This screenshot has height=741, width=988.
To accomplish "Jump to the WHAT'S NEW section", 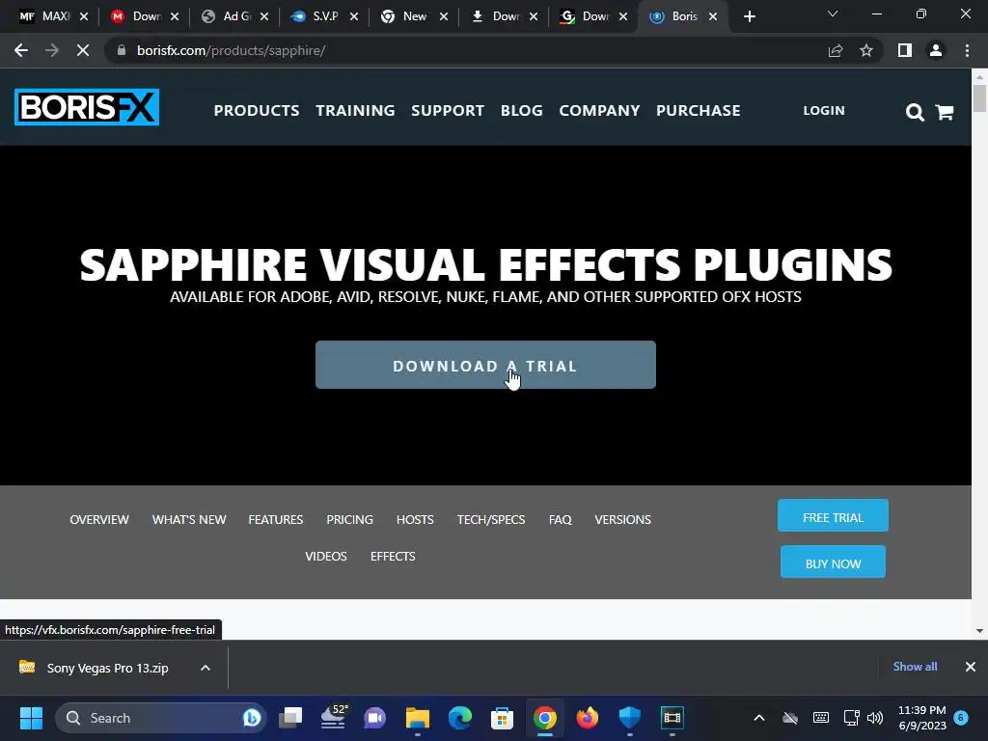I will (189, 520).
